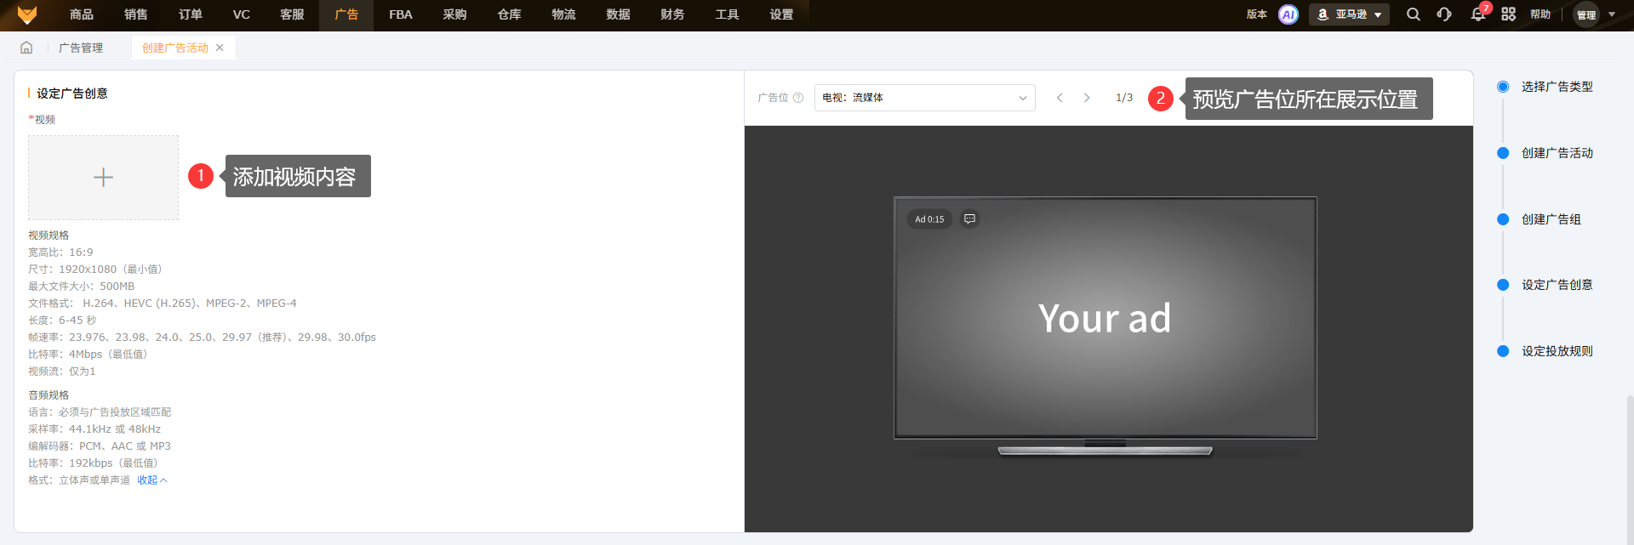
Task: Open the search magnifier in top bar
Action: 1413,14
